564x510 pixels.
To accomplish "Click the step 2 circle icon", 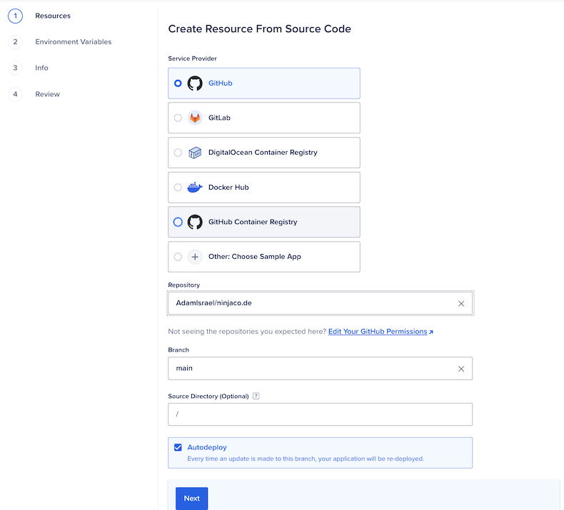I will (x=15, y=42).
